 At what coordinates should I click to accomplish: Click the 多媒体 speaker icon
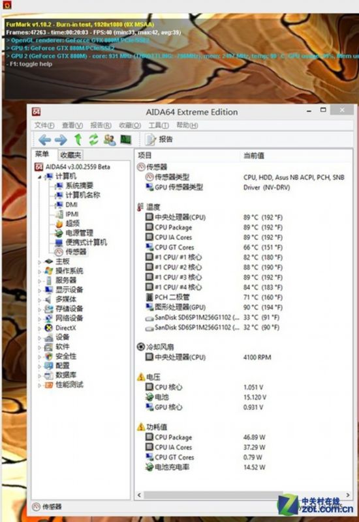pos(49,299)
